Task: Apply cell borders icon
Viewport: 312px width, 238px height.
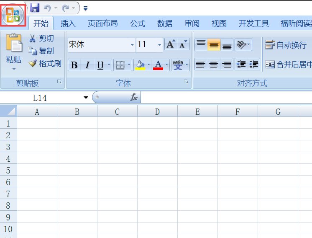Action: pyautogui.click(x=120, y=65)
